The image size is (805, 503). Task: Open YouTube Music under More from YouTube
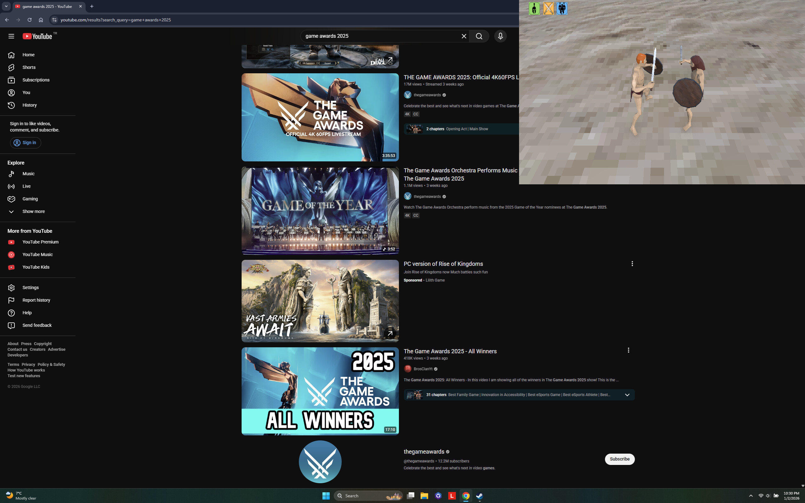pyautogui.click(x=37, y=254)
